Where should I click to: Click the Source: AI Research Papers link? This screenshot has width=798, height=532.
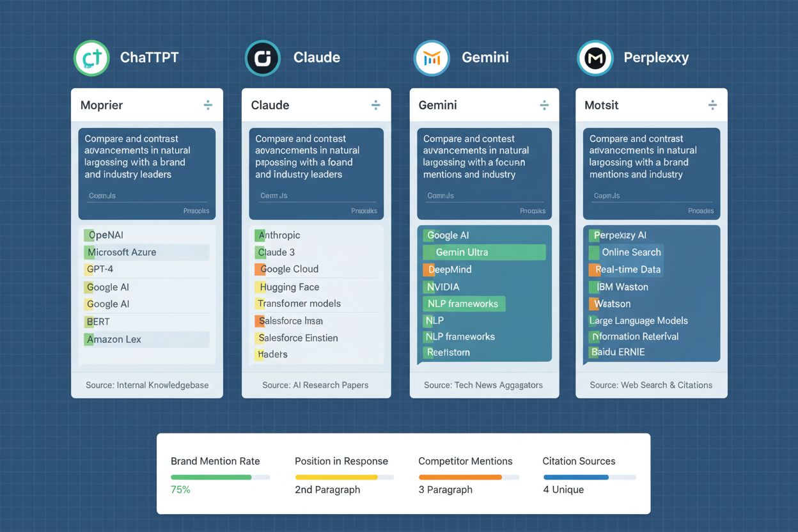[x=316, y=385]
